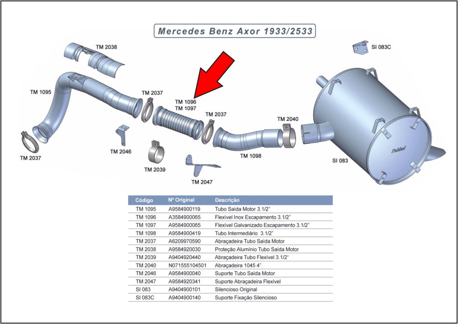Click original number N071555104501 in the table
Screen dimensions: 458x324
coord(188,265)
